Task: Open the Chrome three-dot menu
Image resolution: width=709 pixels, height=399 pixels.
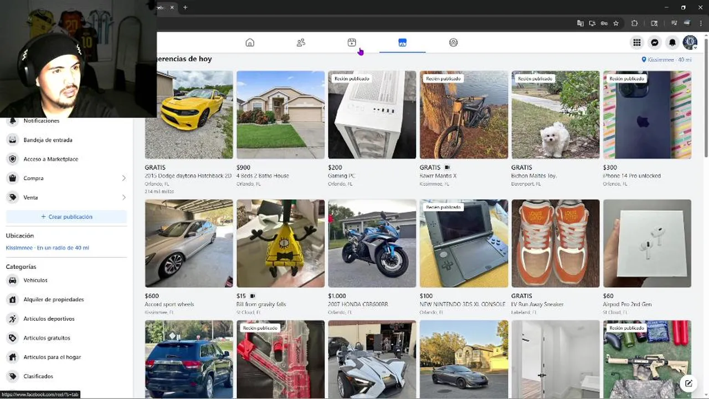Action: 701,23
